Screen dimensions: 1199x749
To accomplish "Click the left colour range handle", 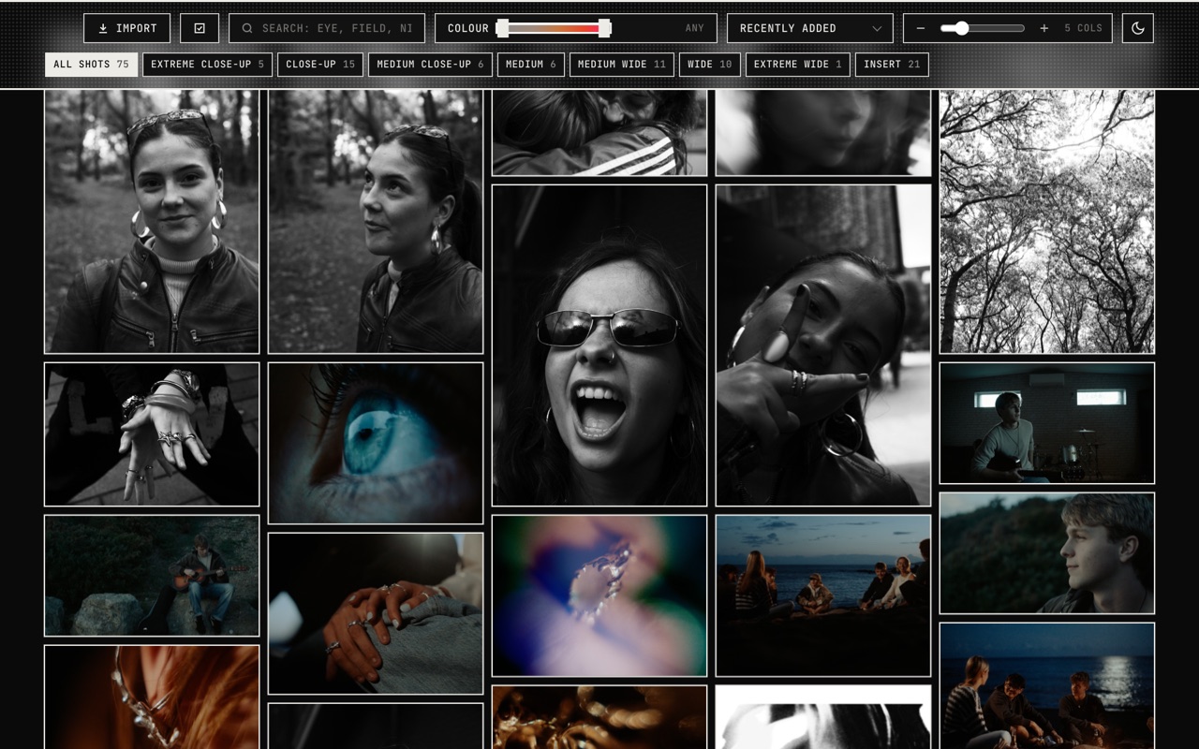I will click(x=502, y=28).
